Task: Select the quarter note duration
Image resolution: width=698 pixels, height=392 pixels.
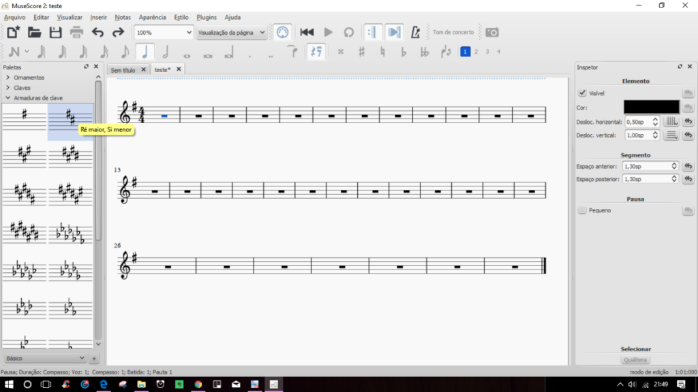Action: [145, 52]
